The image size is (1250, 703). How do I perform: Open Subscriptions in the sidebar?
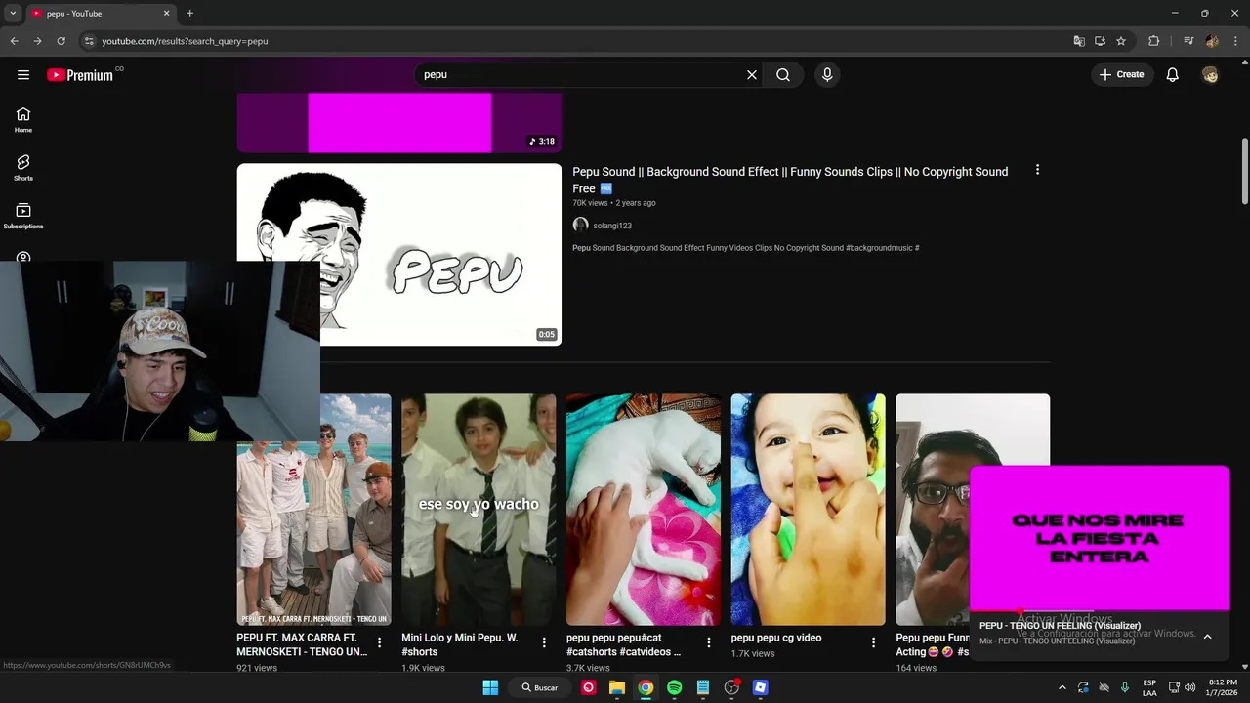tap(23, 216)
